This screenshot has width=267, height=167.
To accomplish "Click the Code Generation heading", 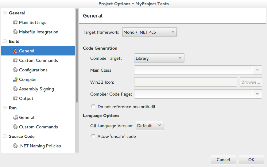I will tap(100, 48).
